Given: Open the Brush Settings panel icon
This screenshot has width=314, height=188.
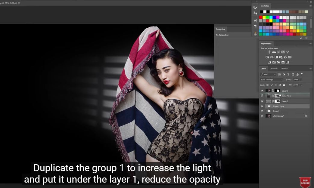Looking at the screenshot, I should 255,8.
